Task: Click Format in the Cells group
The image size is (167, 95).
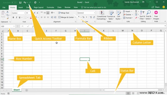Action: 128,18
